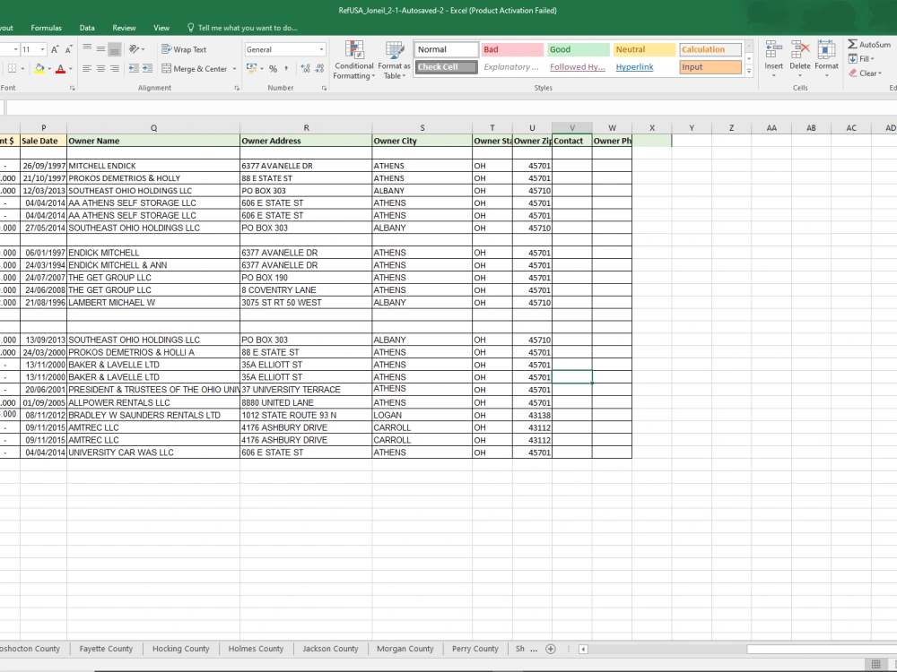Apply the Input cell style
The height and width of the screenshot is (672, 897).
coord(710,67)
